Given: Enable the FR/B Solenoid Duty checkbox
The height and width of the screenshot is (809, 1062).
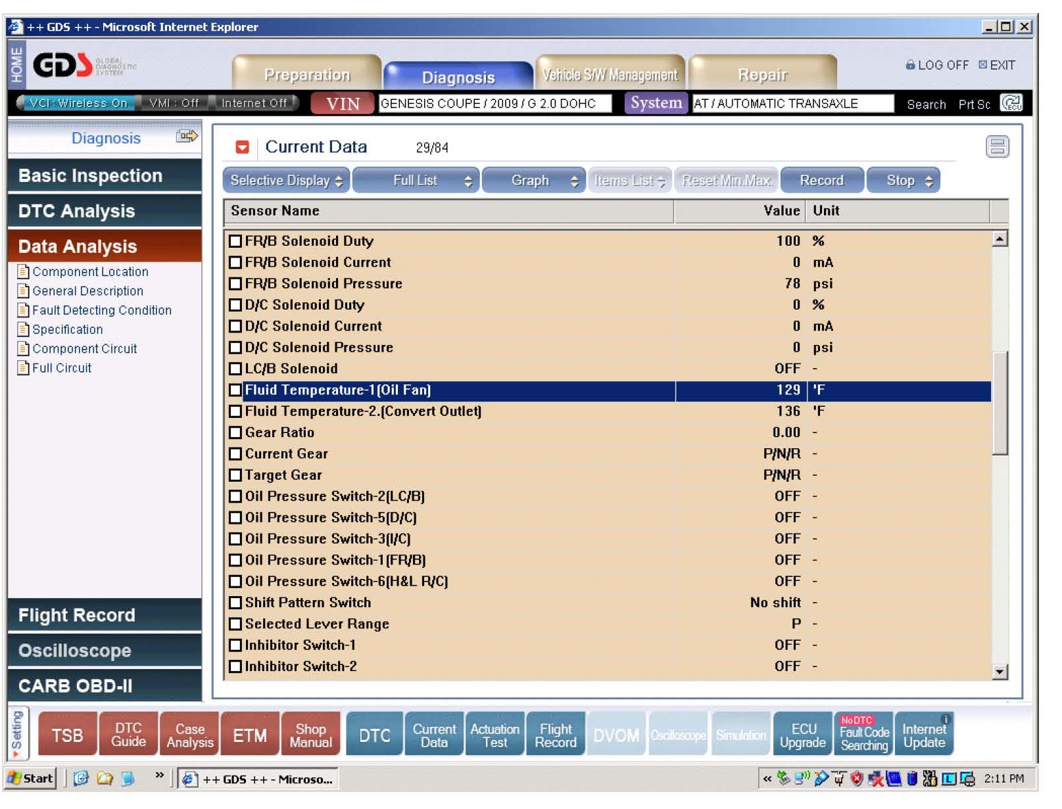Looking at the screenshot, I should coord(235,241).
